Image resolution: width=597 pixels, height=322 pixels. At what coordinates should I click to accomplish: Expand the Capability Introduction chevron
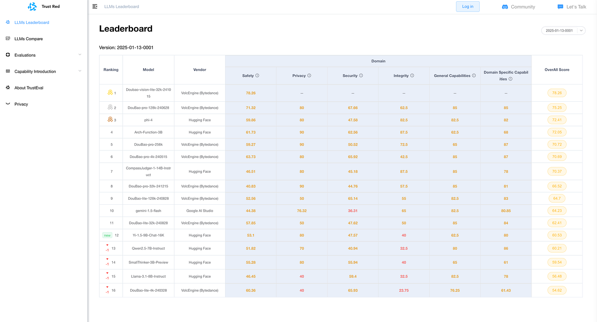(80, 71)
